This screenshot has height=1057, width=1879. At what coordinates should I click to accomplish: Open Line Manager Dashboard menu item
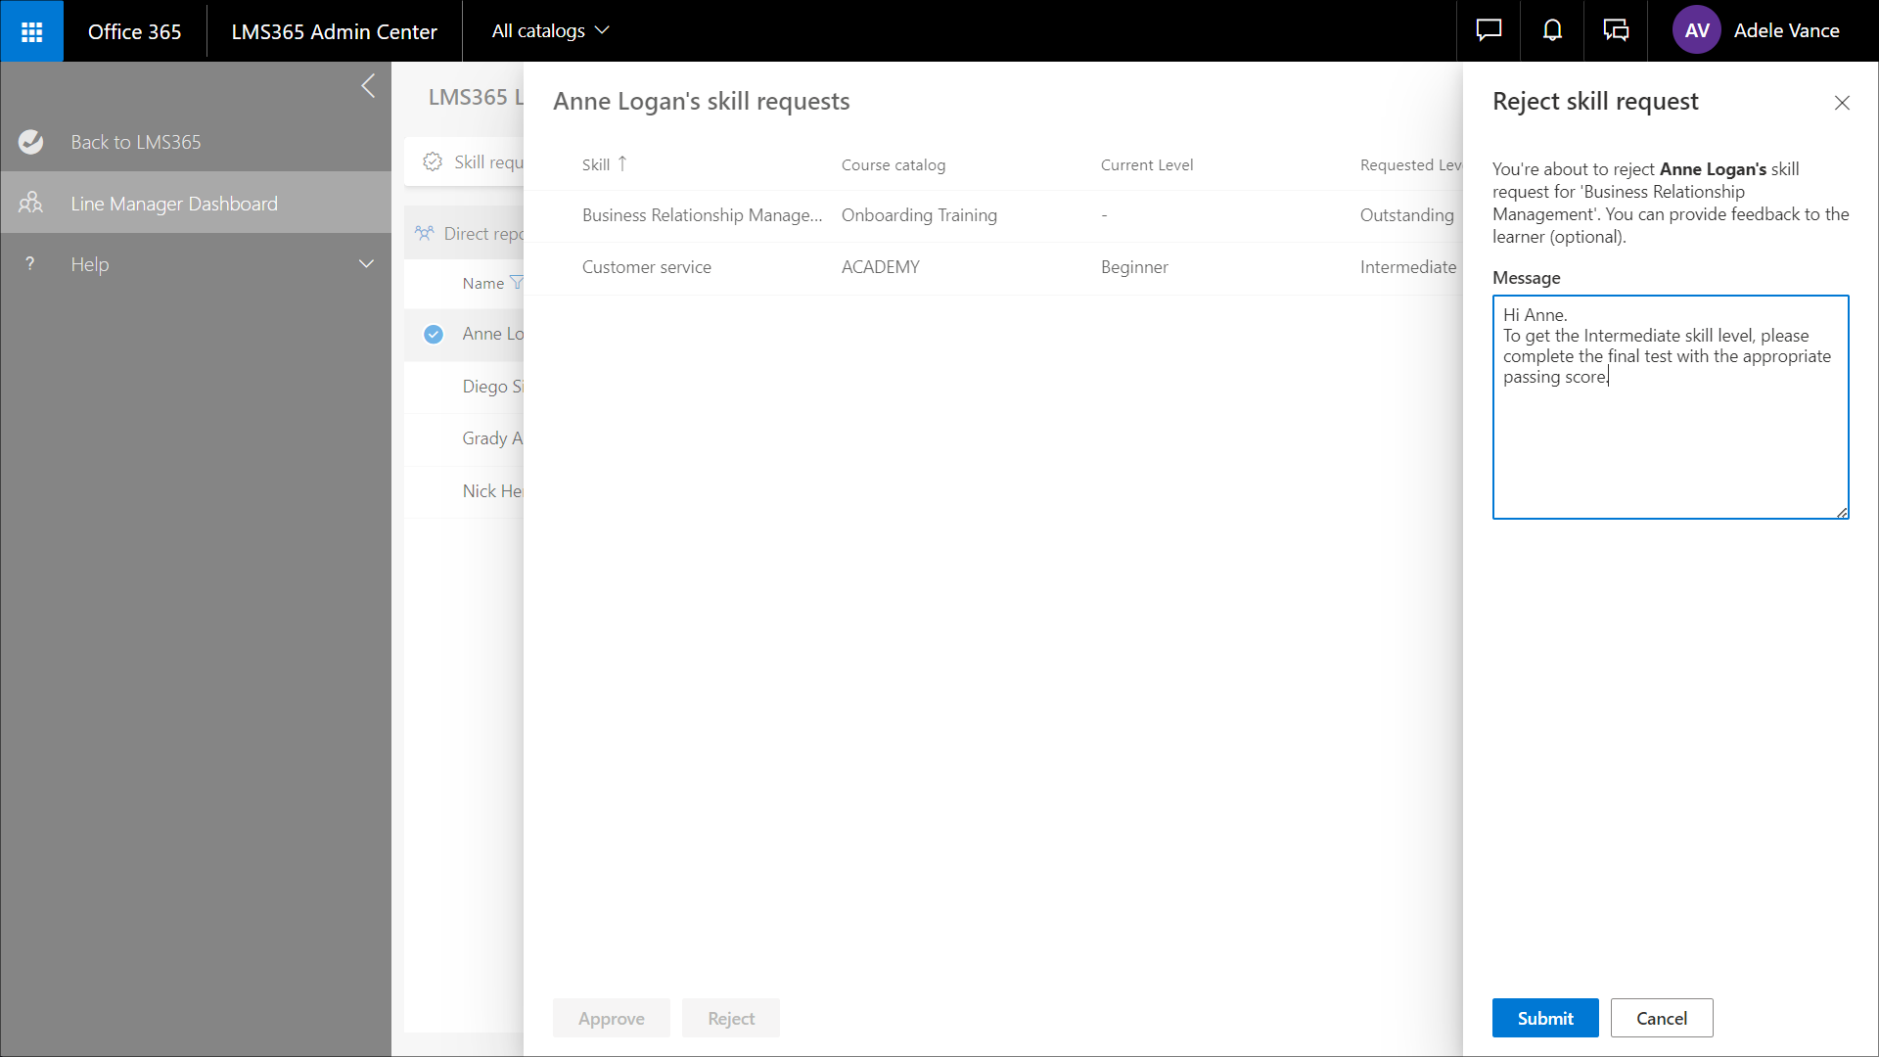[174, 204]
